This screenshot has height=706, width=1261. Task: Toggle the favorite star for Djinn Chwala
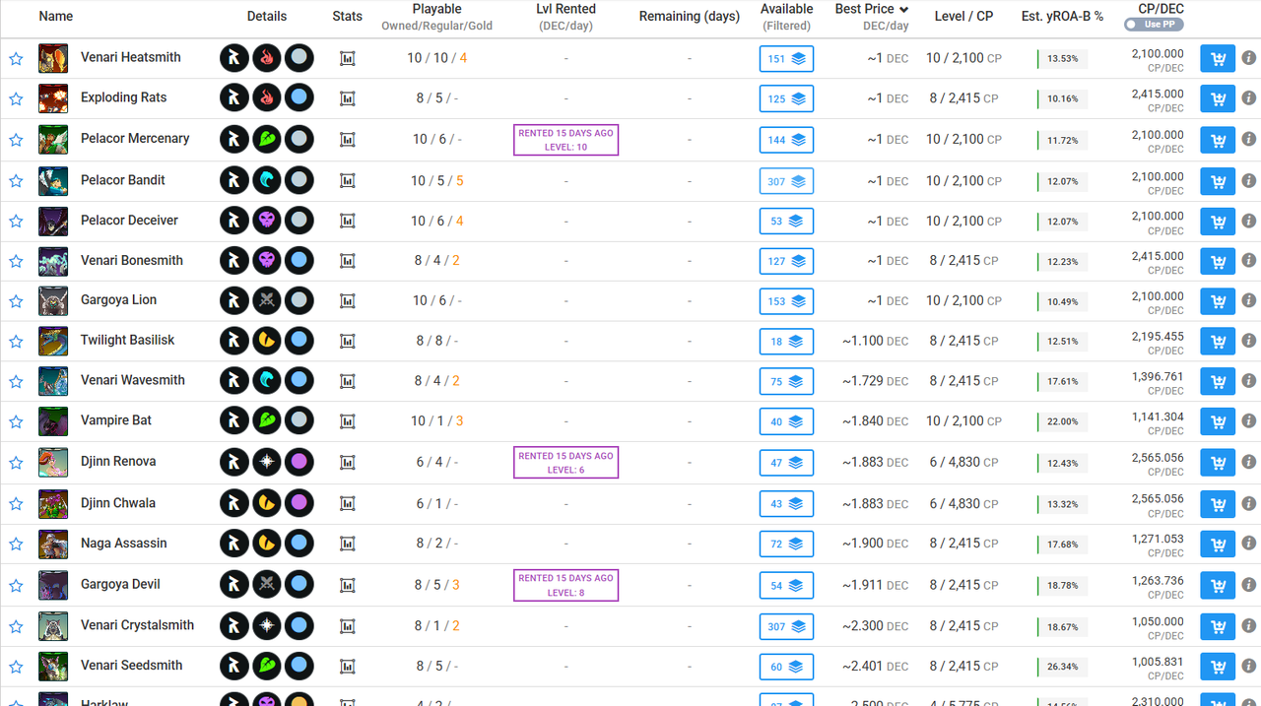pos(16,504)
